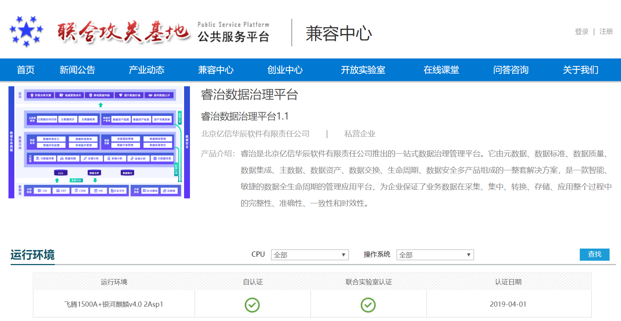Click the 2019-04-01 date cell
Image resolution: width=621 pixels, height=321 pixels.
[508, 304]
